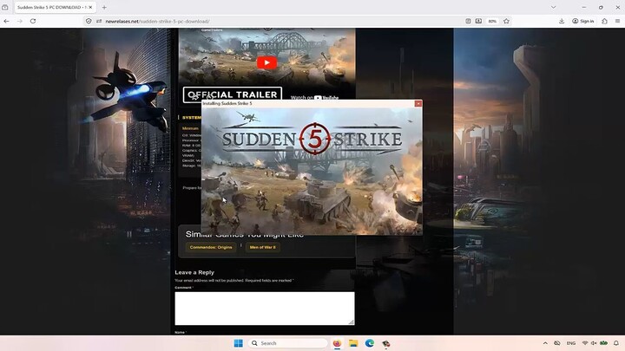This screenshot has height=351, width=625.
Task: Bookmark this page with the star
Action: click(x=506, y=21)
